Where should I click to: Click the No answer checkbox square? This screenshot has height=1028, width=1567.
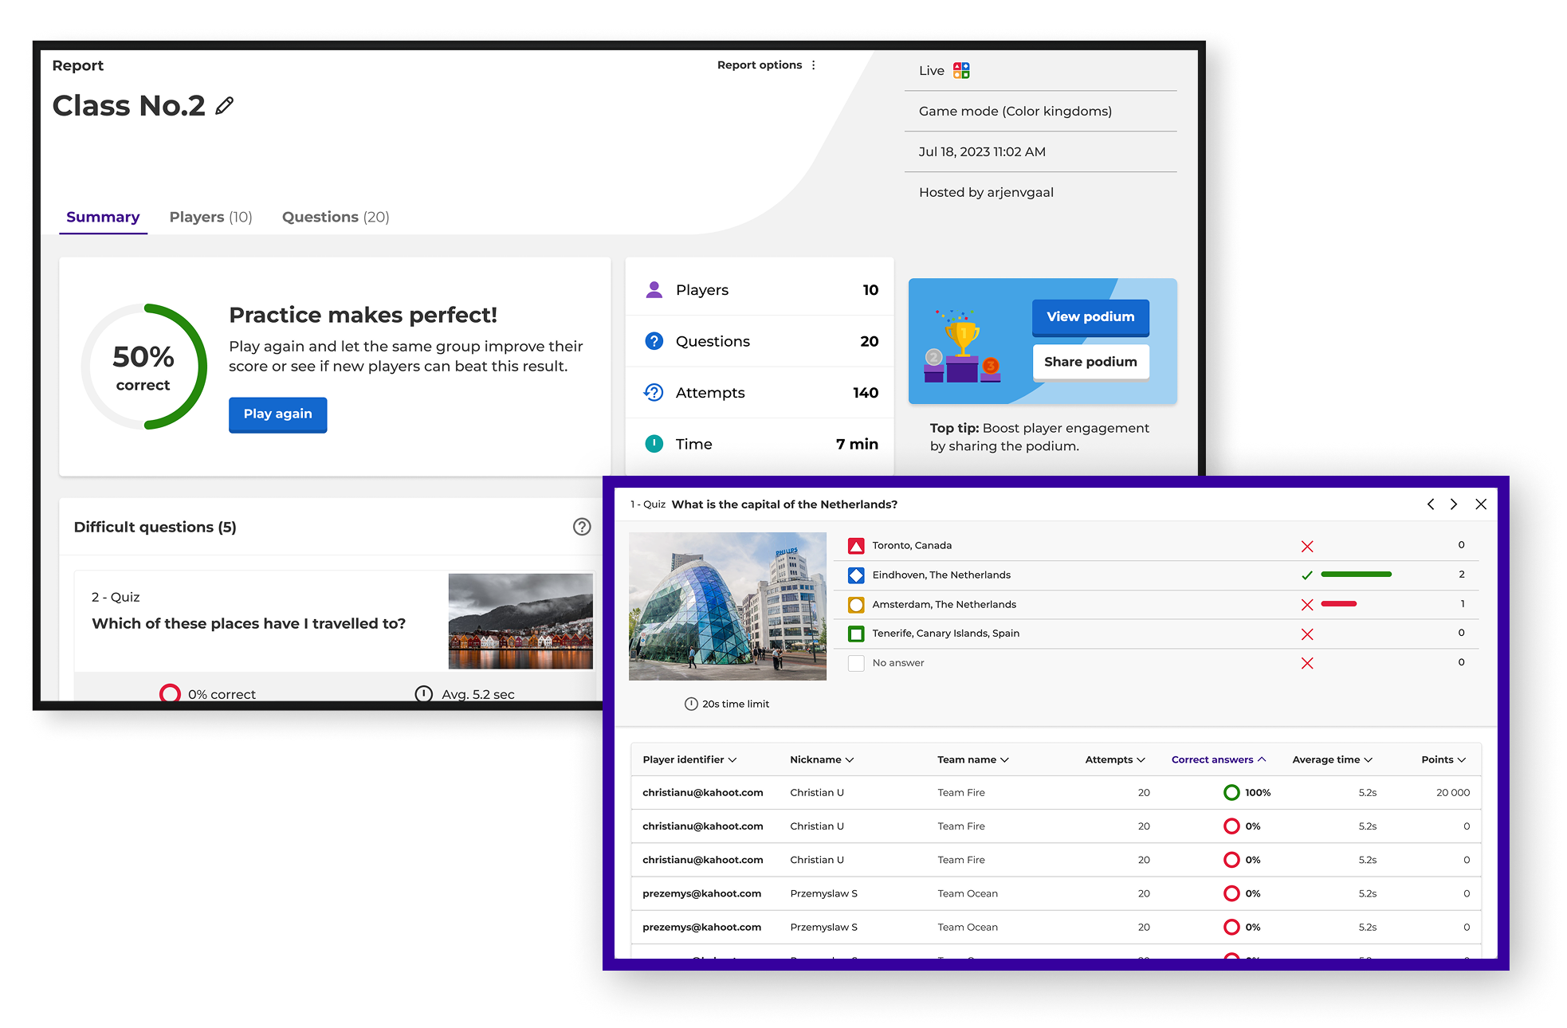pos(856,663)
